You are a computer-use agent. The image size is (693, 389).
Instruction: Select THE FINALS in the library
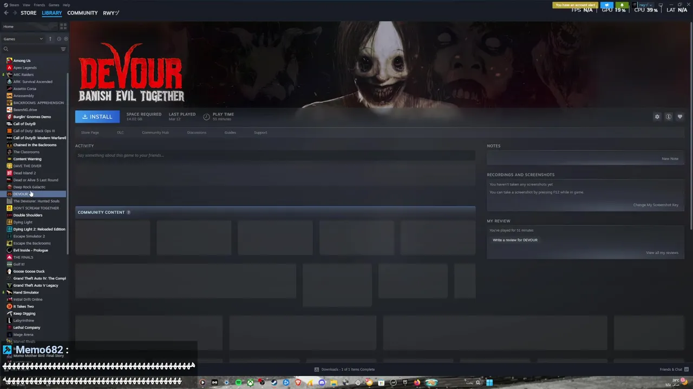[23, 257]
